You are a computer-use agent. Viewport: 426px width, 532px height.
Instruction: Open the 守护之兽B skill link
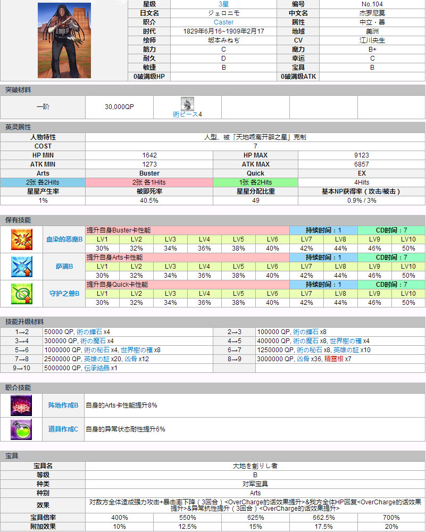(64, 294)
